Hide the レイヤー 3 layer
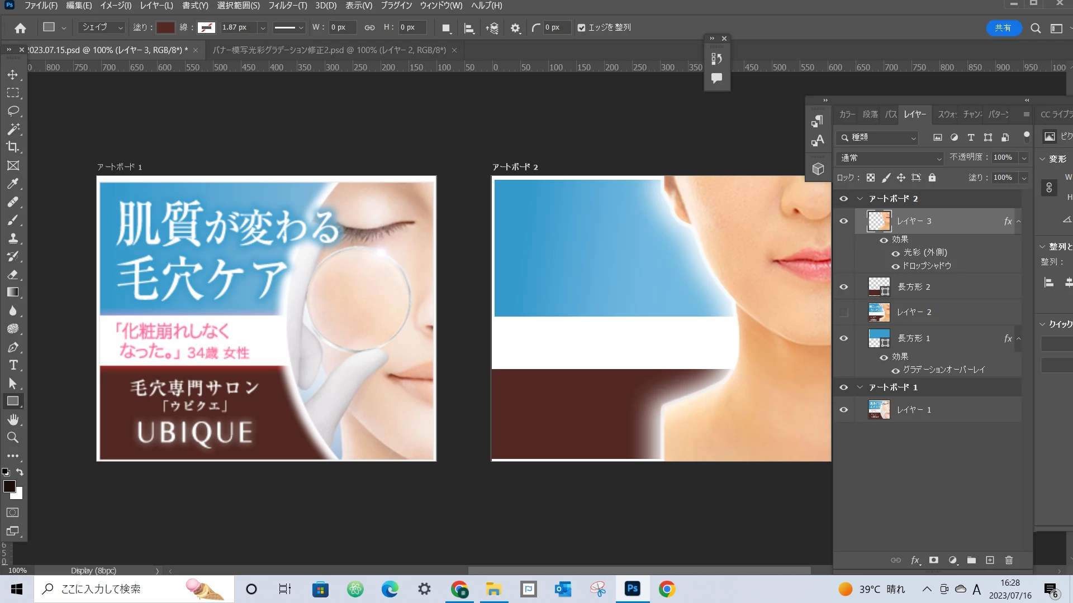 pos(844,221)
